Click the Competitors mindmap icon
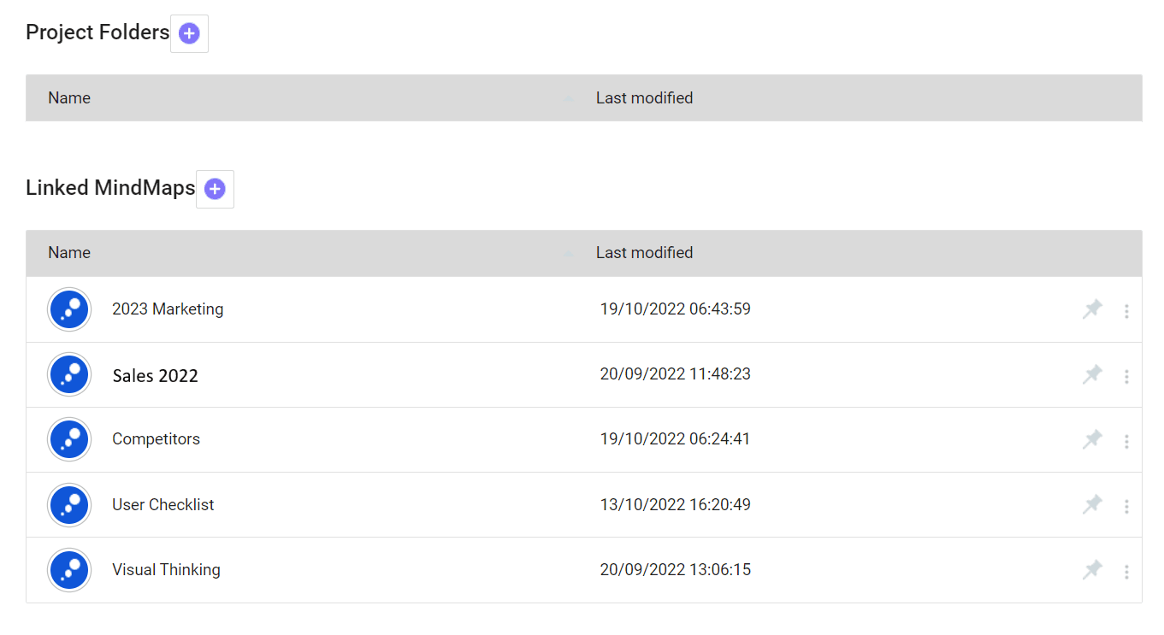1164x635 pixels. coord(69,439)
